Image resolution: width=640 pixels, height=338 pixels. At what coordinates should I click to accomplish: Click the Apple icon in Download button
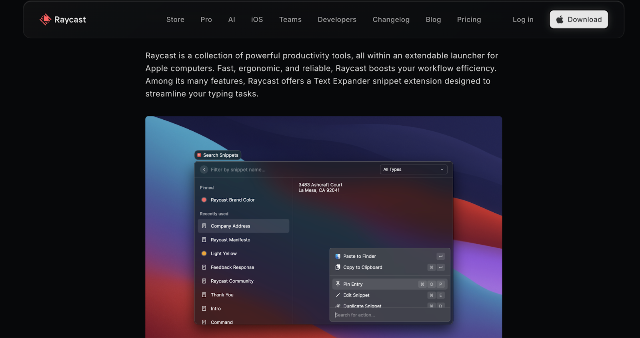coord(560,20)
